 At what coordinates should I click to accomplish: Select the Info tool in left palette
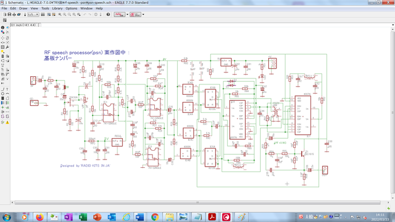pyautogui.click(x=3, y=27)
